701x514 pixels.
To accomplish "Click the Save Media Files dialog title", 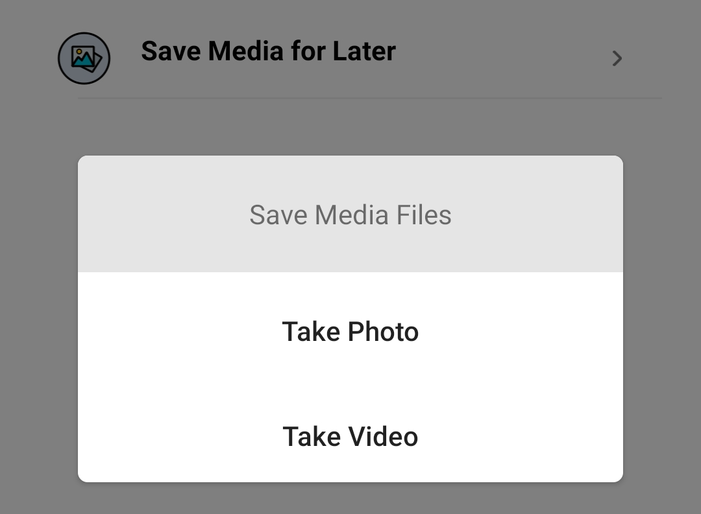I will [350, 215].
